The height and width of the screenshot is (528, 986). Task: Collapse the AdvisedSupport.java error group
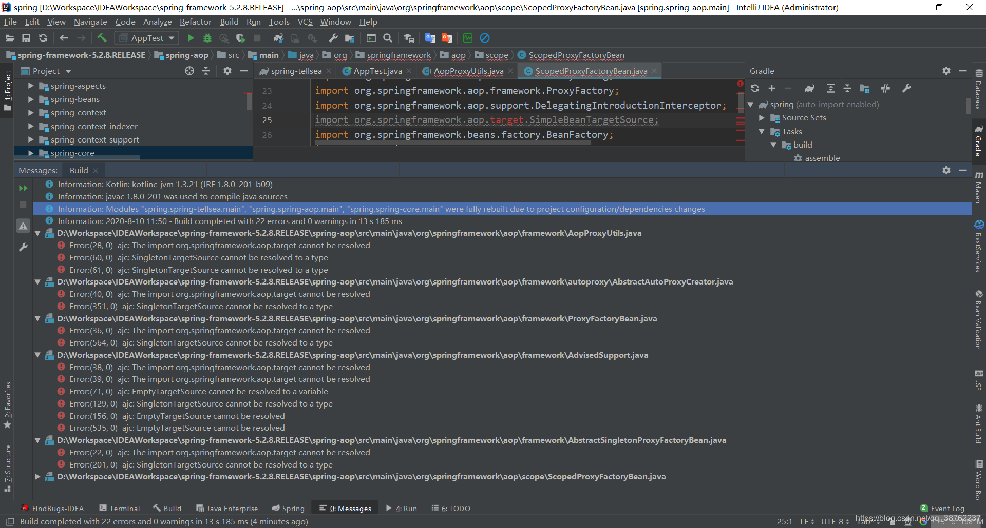37,355
